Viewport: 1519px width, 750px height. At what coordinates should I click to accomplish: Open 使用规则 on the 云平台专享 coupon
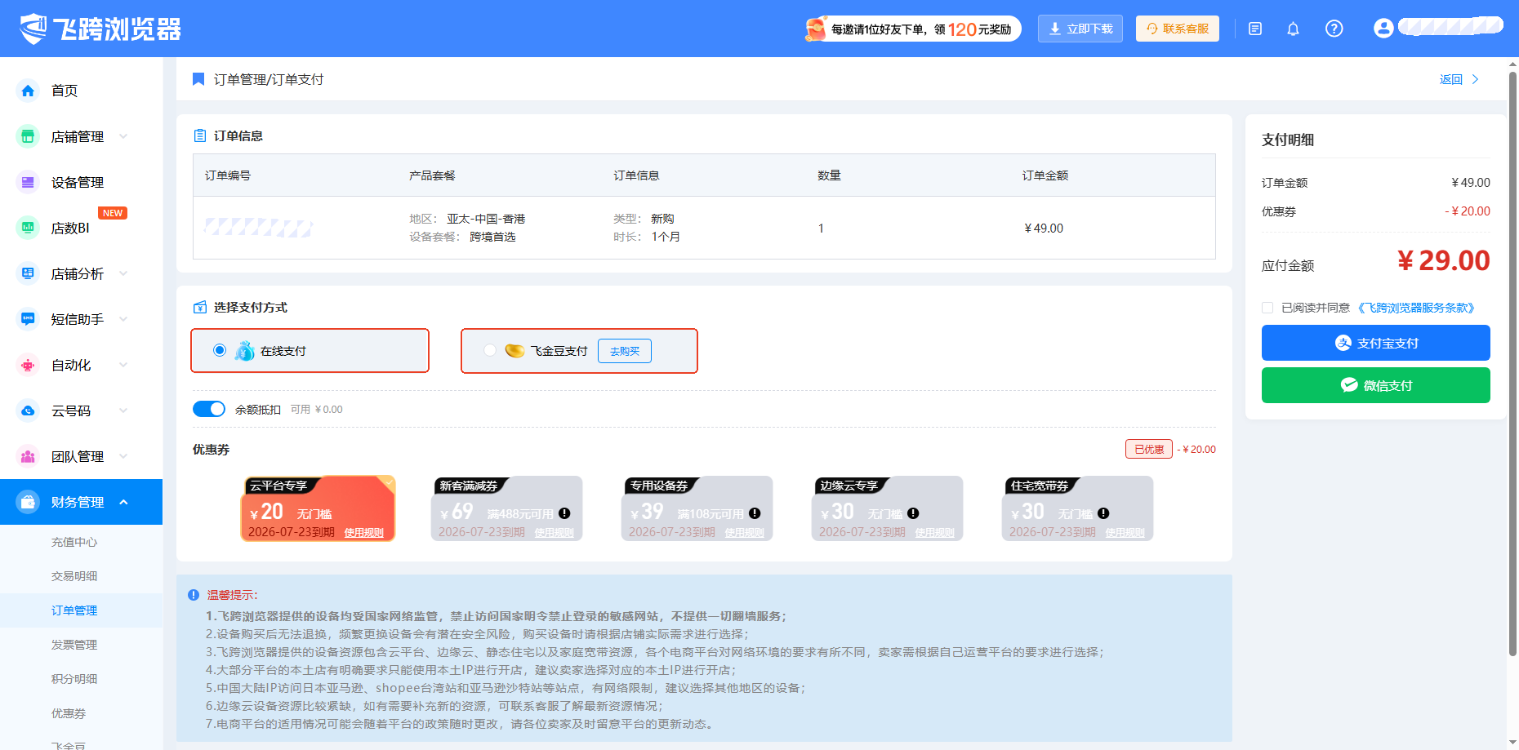363,532
